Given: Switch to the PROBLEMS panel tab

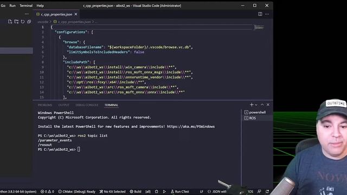Looking at the screenshot, I should pyautogui.click(x=45, y=105).
